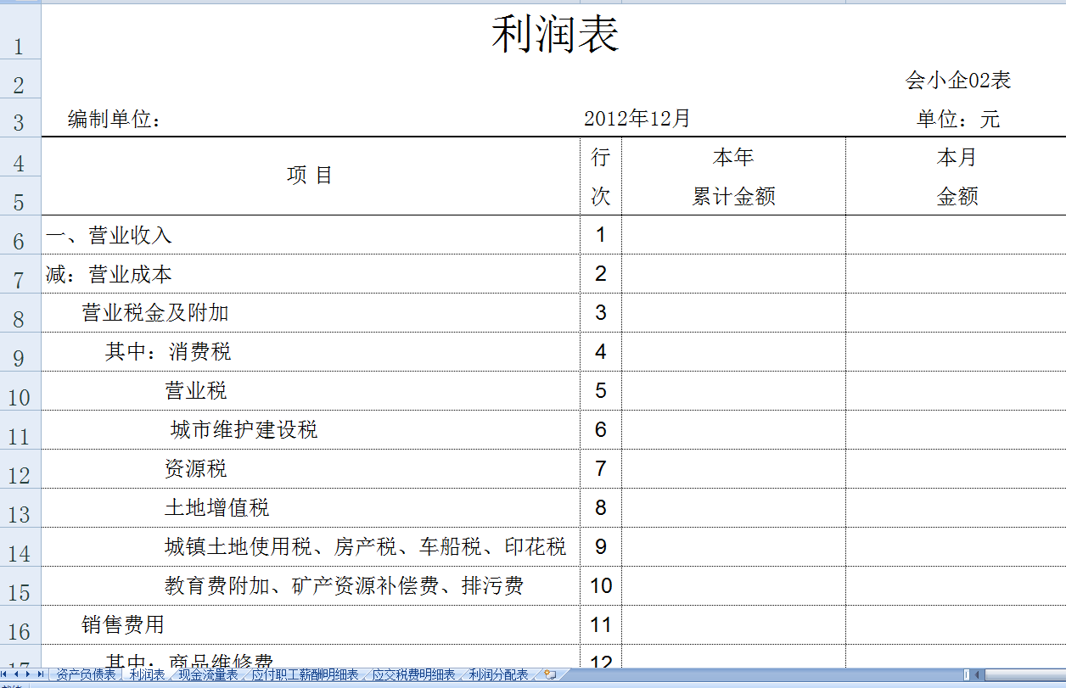Open 应付职工薪酬明细表 sheet tab
This screenshot has height=688, width=1066.
(306, 674)
